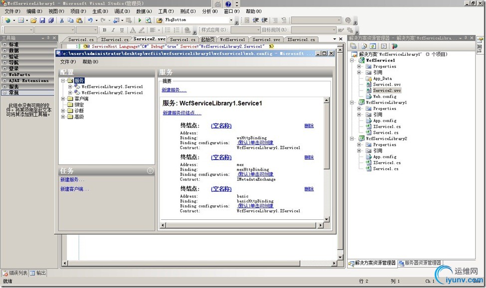
Task: Click the Save All icon
Action: point(51,20)
